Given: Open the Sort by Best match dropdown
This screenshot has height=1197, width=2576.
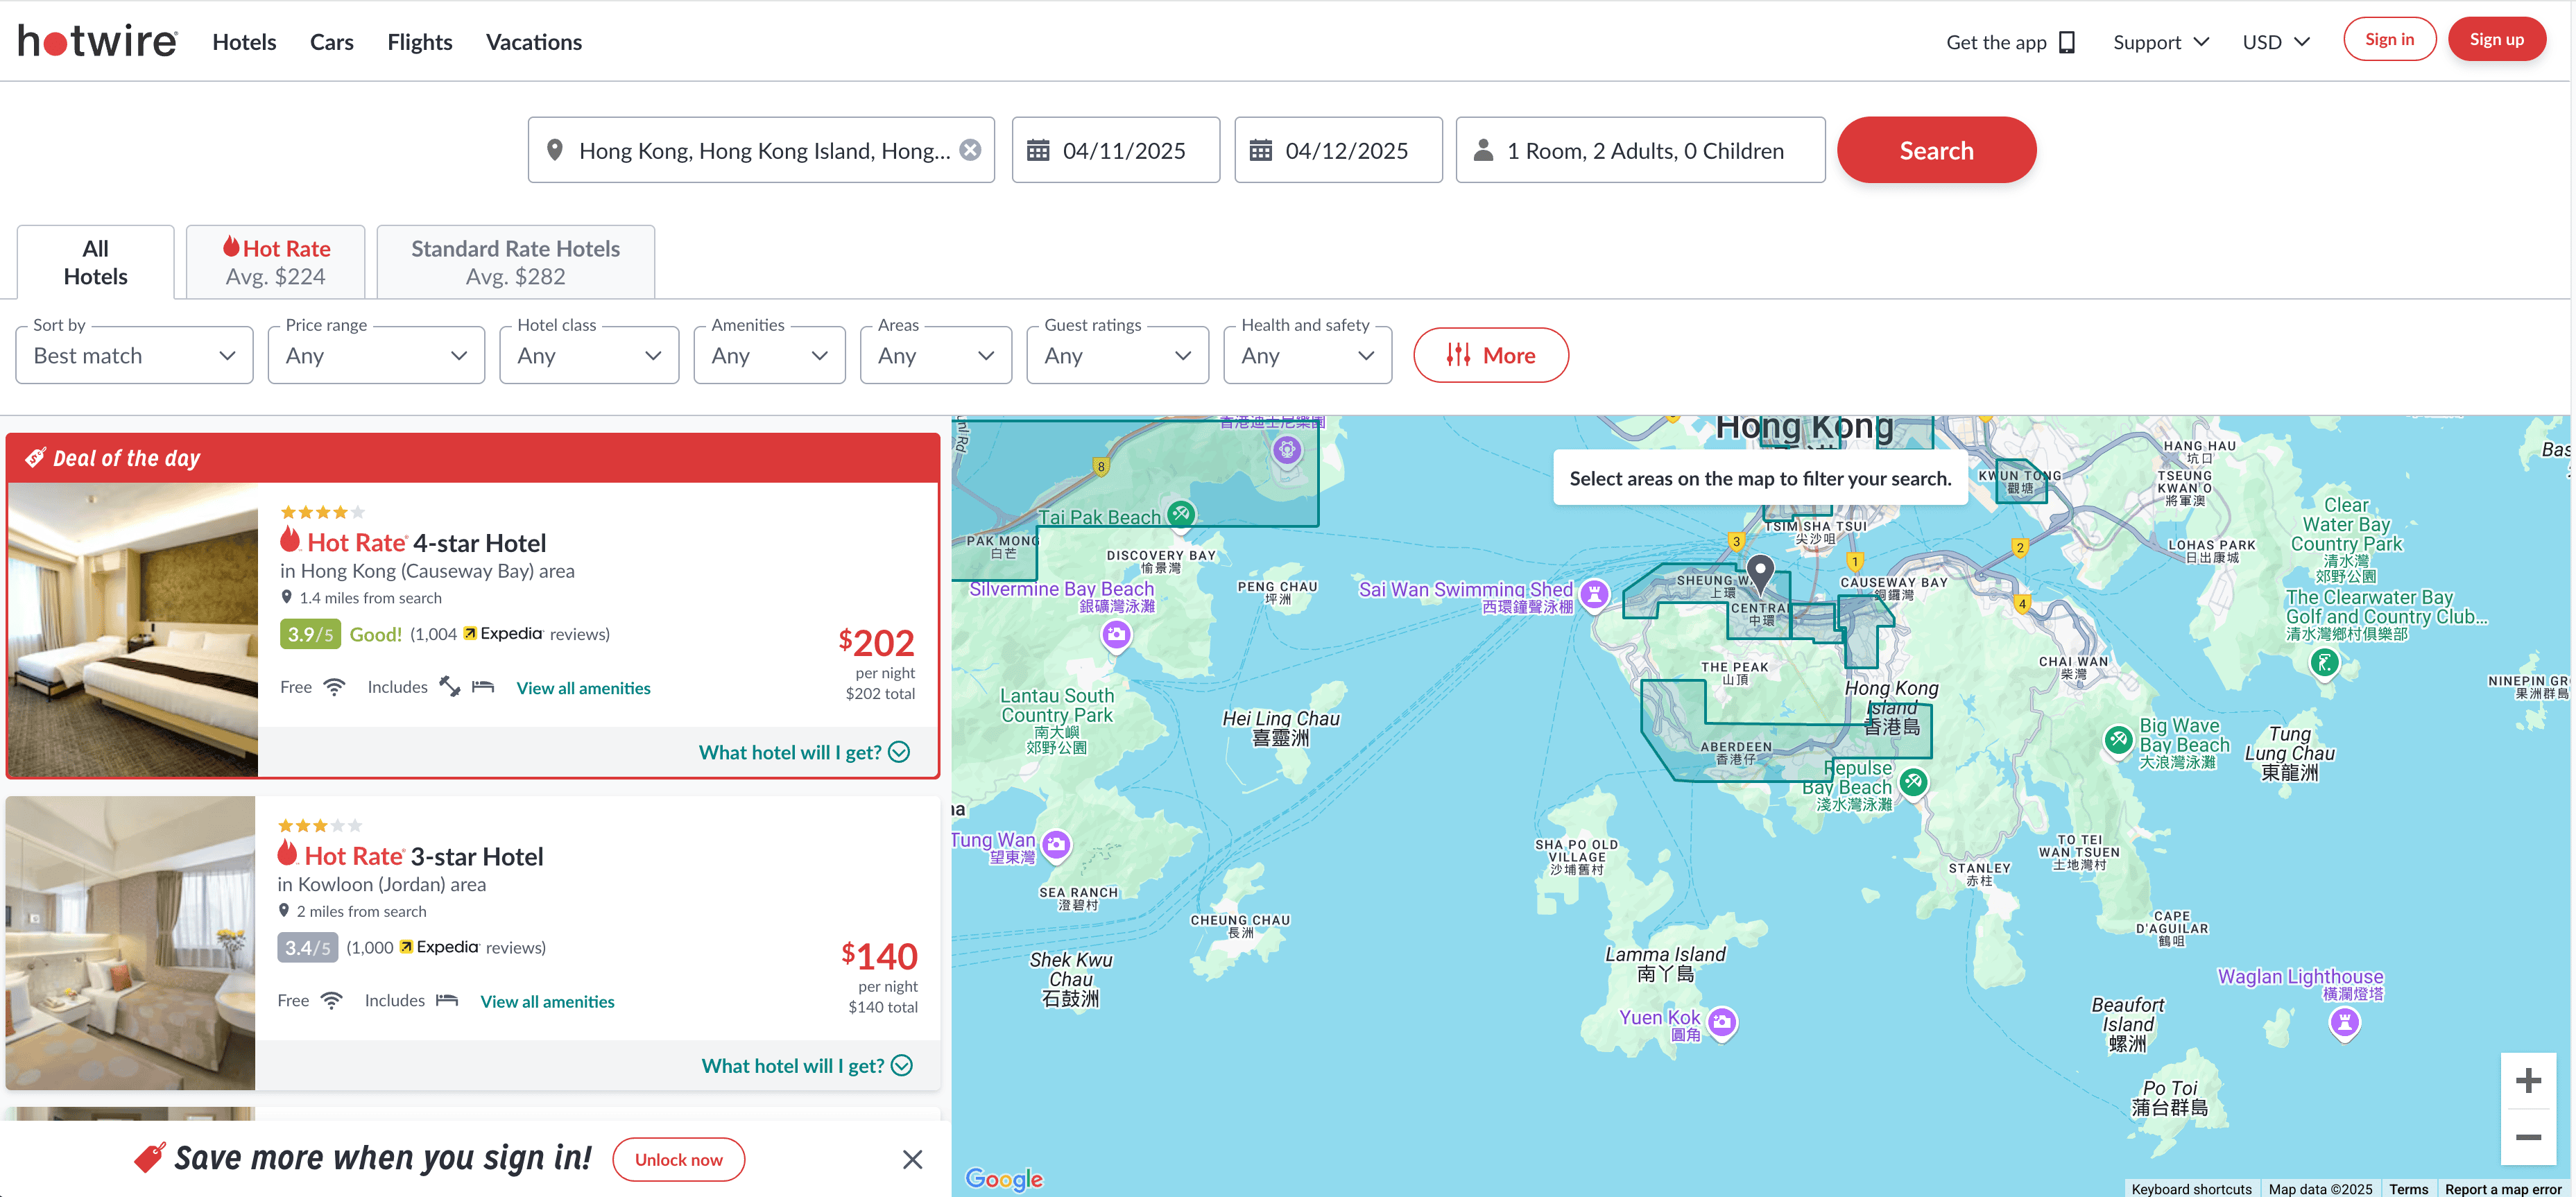Looking at the screenshot, I should [134, 355].
